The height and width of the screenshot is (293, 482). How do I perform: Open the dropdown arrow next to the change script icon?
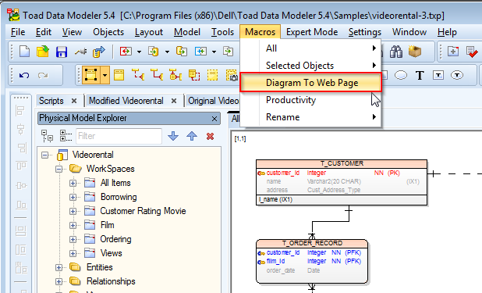click(167, 52)
